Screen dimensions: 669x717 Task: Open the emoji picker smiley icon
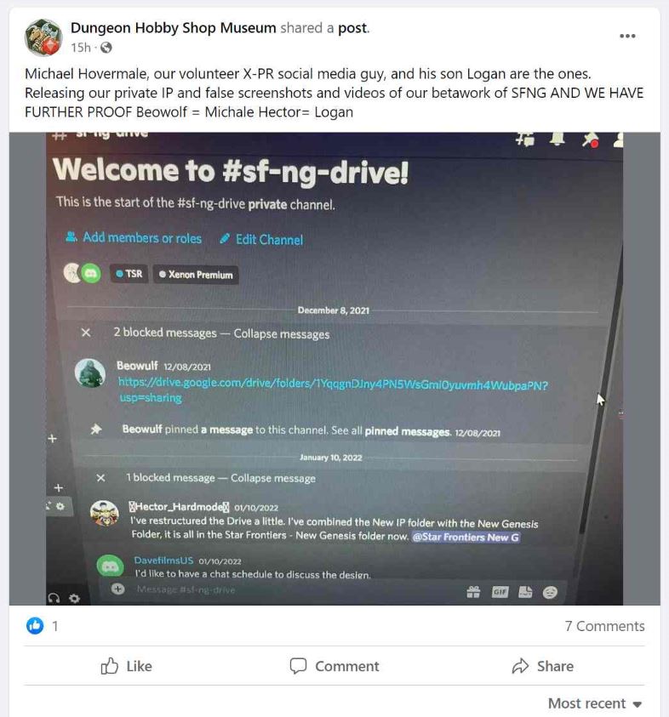pos(550,593)
